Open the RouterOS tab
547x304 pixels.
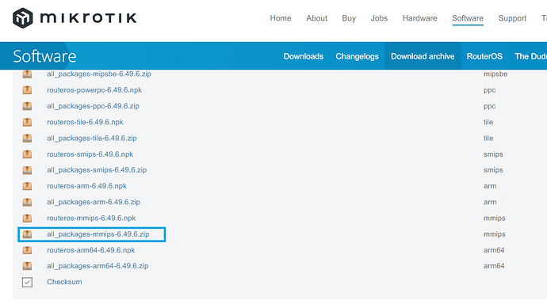click(x=484, y=56)
